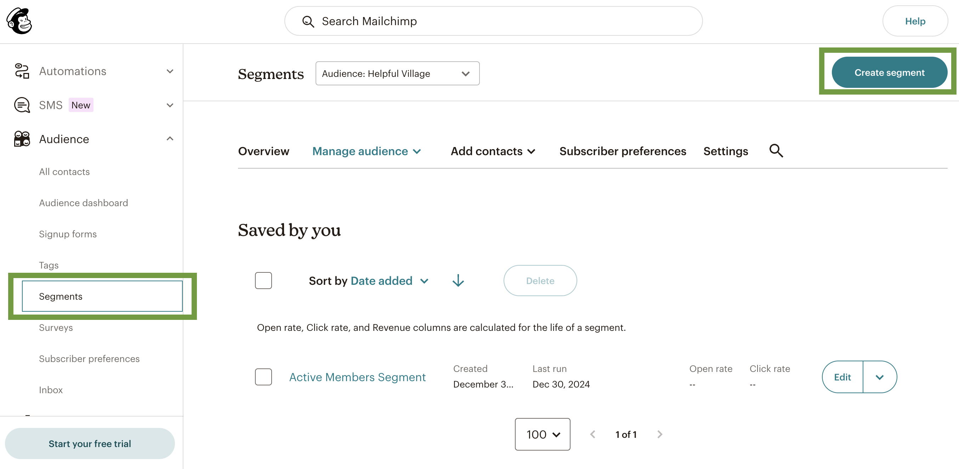Click the Audience icon in the sidebar
The width and height of the screenshot is (959, 469).
click(22, 139)
